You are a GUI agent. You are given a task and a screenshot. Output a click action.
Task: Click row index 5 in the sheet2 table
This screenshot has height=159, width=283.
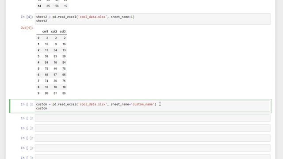[38, 68]
